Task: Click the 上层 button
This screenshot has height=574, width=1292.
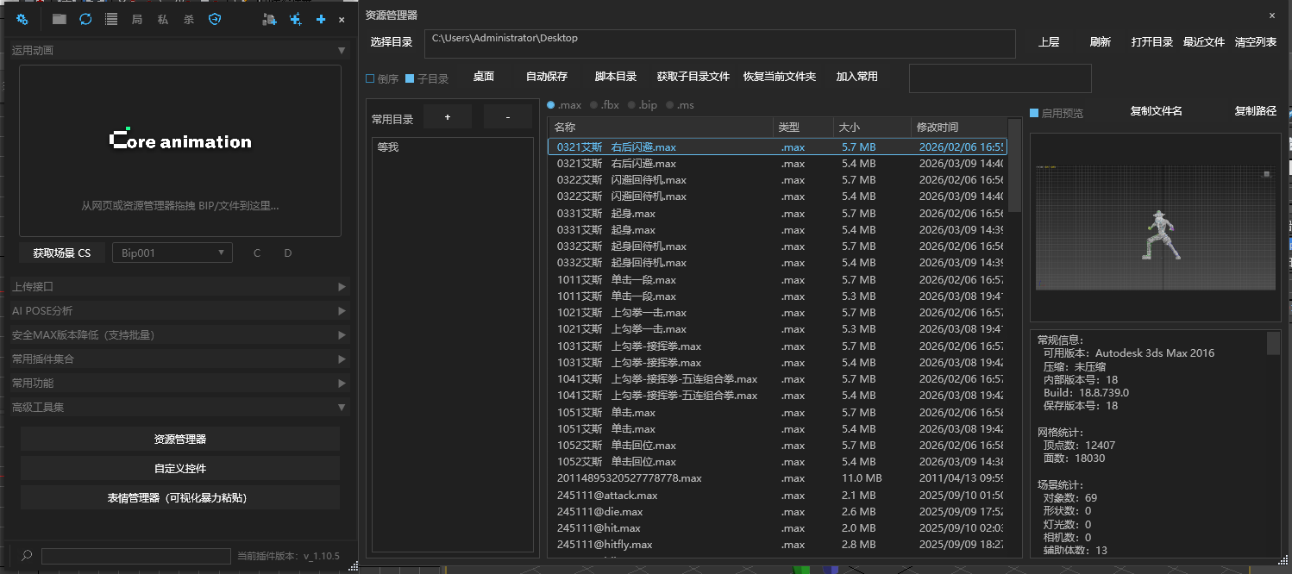Action: coord(1049,42)
